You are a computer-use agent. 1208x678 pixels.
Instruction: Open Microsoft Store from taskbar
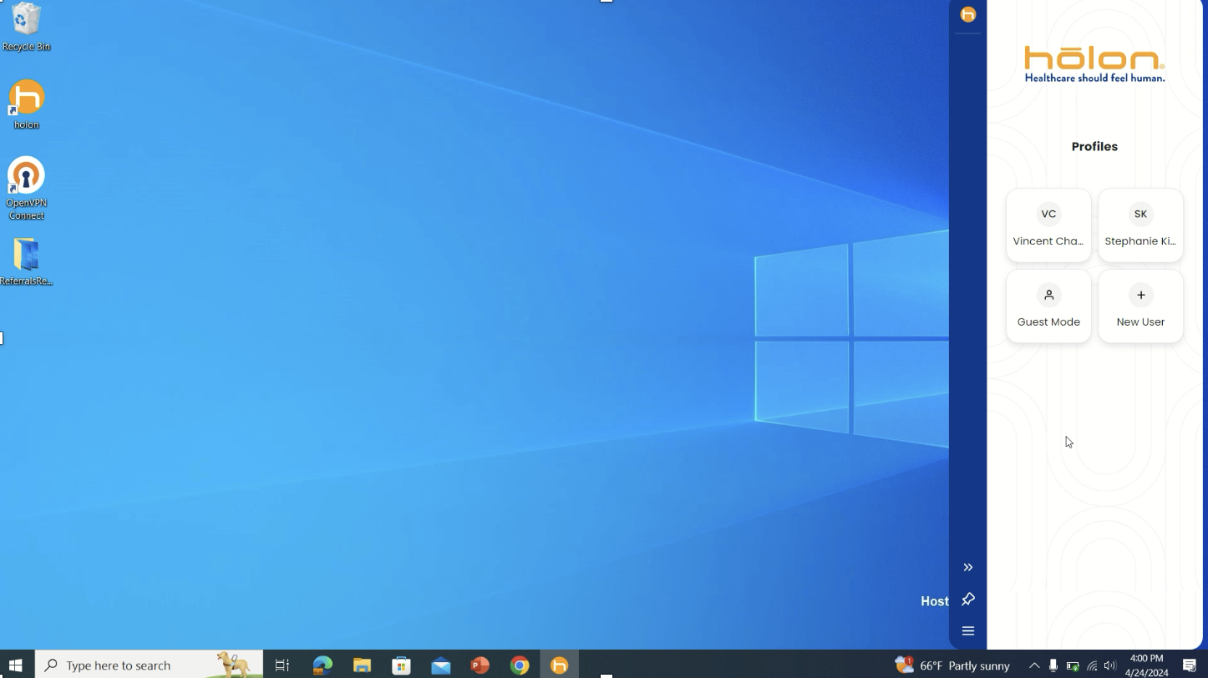pyautogui.click(x=402, y=665)
